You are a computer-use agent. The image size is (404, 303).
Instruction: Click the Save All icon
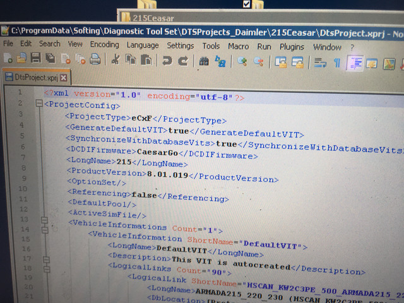[50, 59]
